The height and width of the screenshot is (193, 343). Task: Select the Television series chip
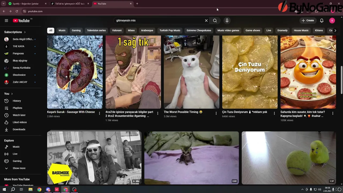tap(96, 31)
